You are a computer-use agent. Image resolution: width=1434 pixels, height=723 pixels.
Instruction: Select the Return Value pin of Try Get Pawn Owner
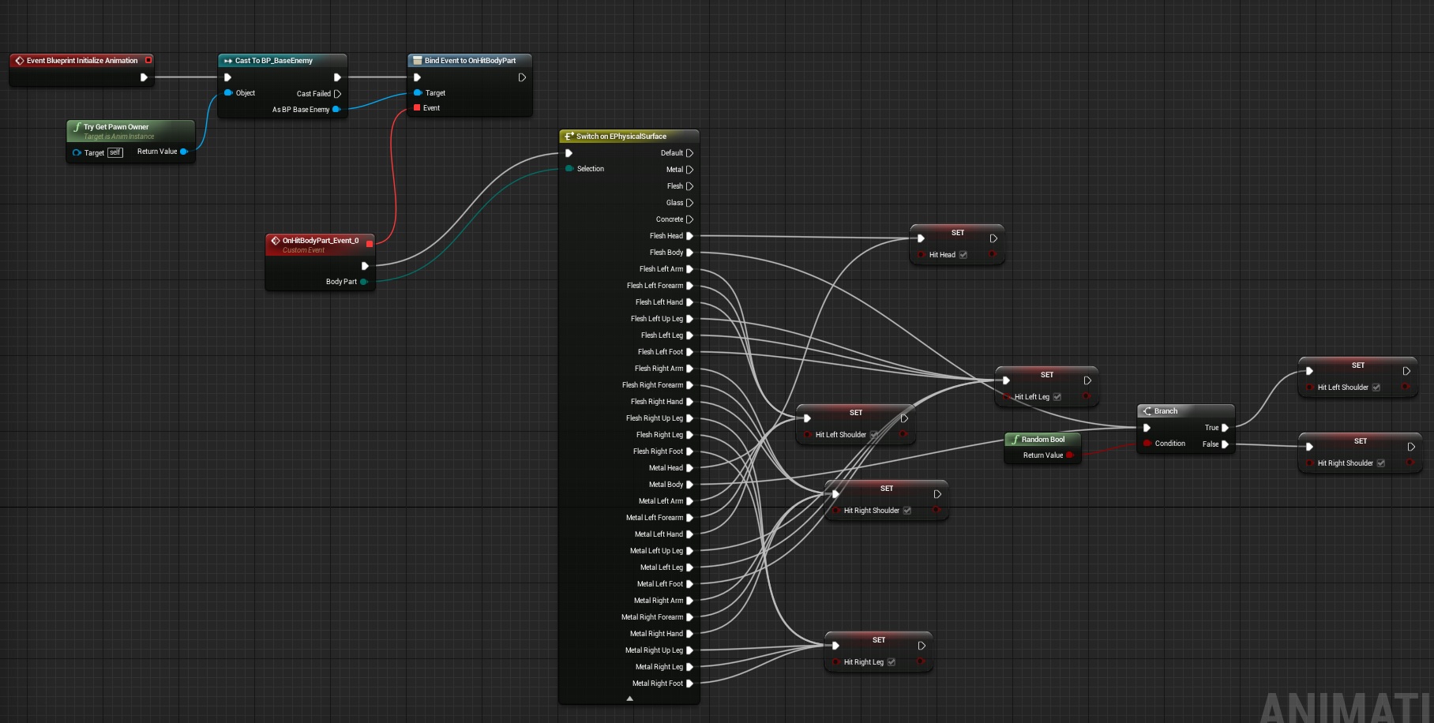point(183,151)
